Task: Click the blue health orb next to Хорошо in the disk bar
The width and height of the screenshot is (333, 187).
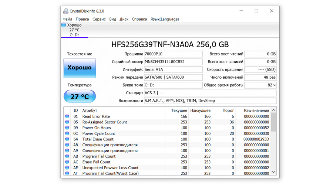Action: point(64,25)
